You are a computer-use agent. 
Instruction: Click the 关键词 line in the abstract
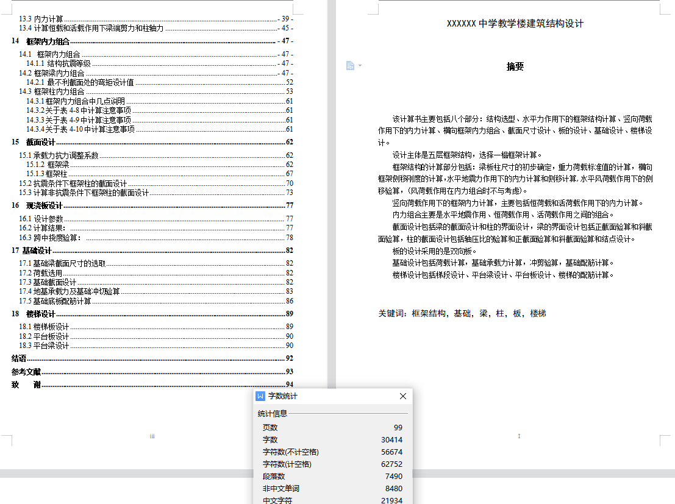point(462,313)
